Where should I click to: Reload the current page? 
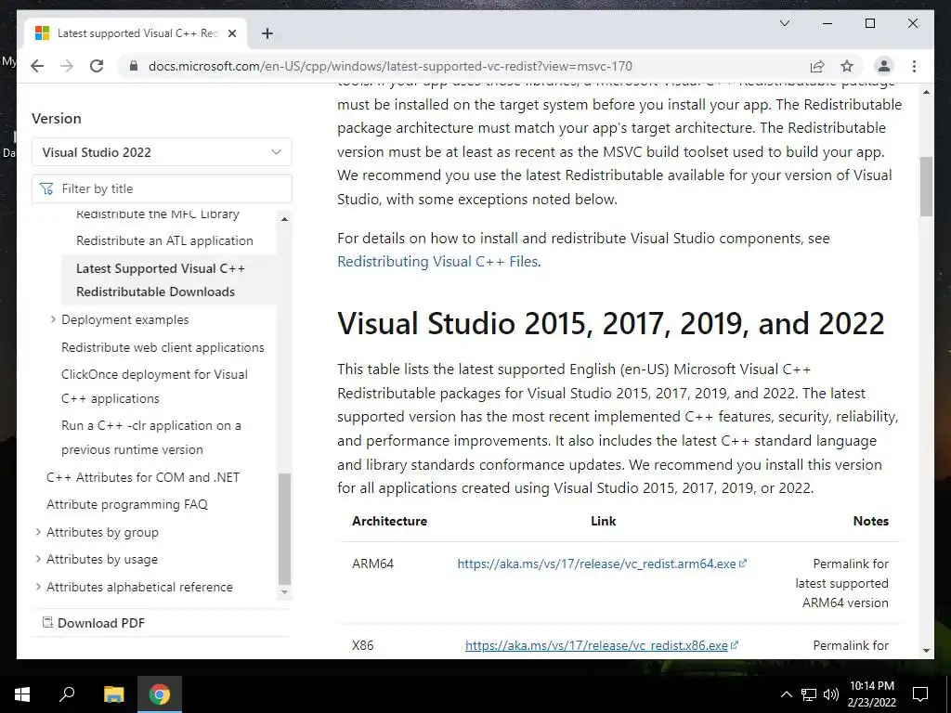tap(97, 66)
